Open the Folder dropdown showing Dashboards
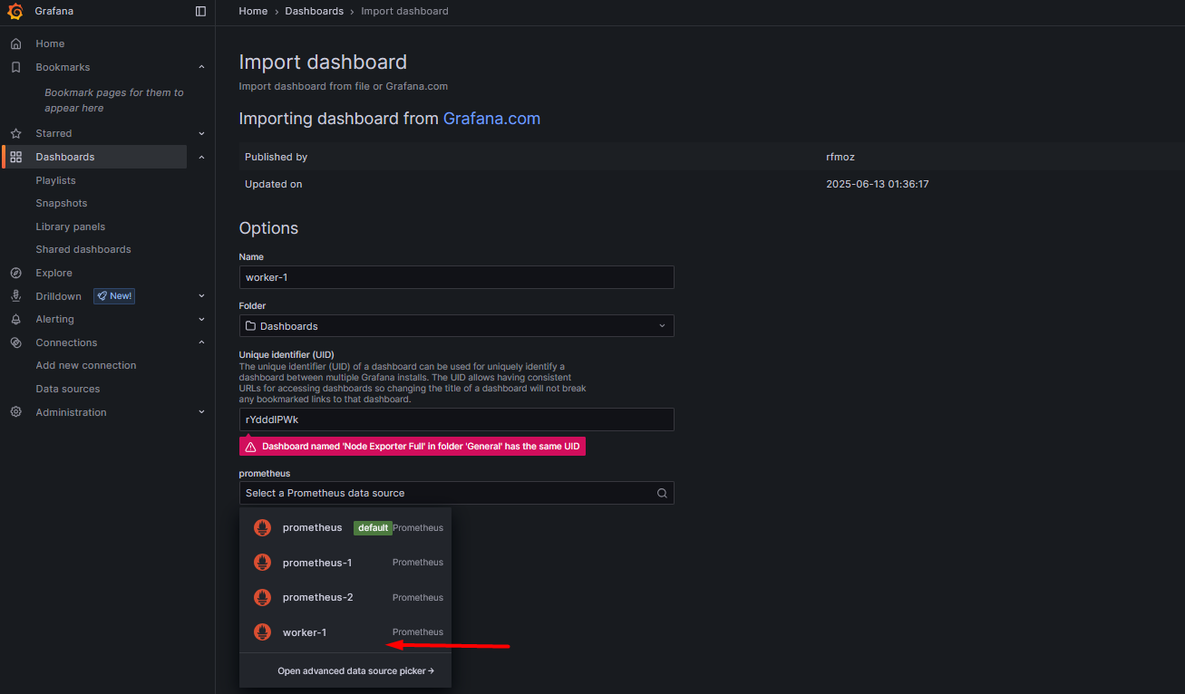This screenshot has width=1185, height=694. [456, 326]
